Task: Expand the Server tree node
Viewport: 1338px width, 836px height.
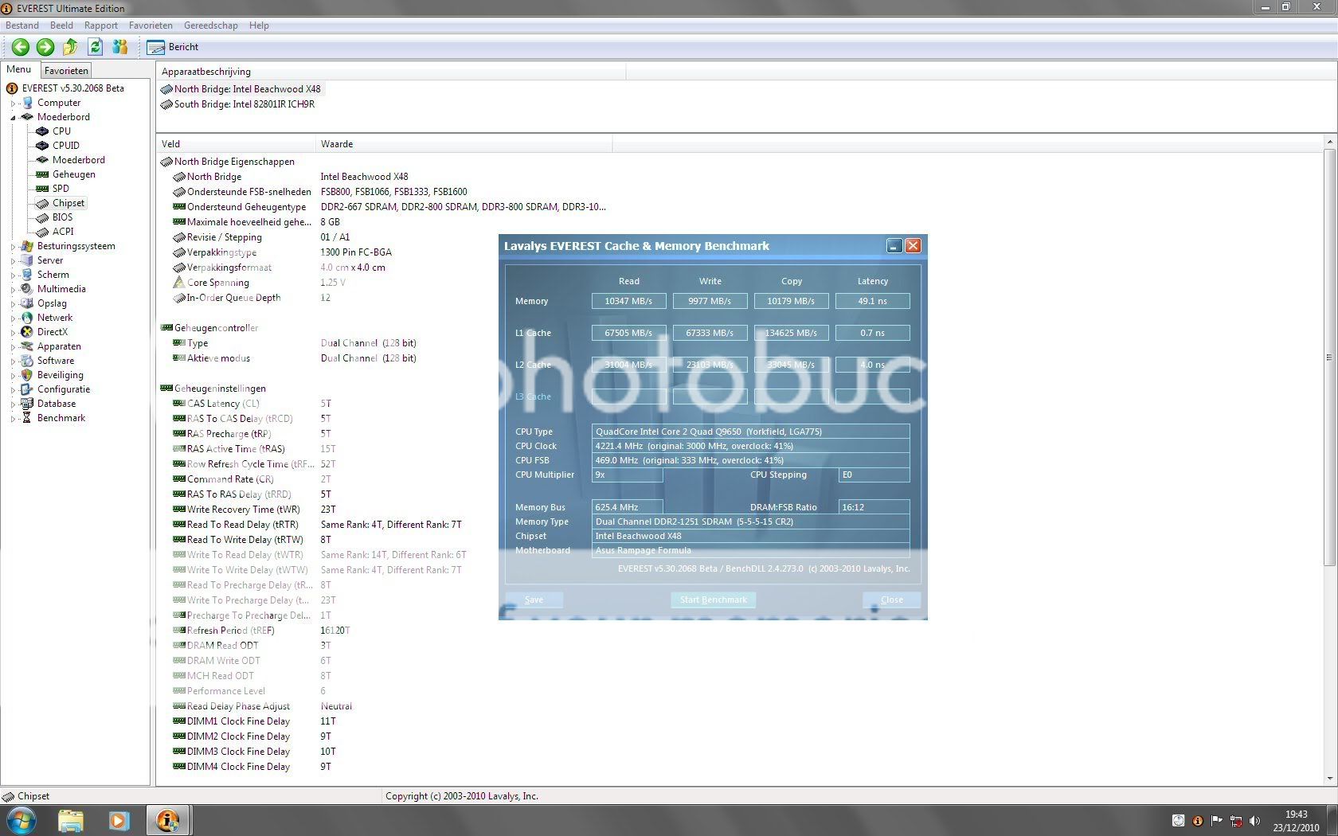Action: (13, 261)
